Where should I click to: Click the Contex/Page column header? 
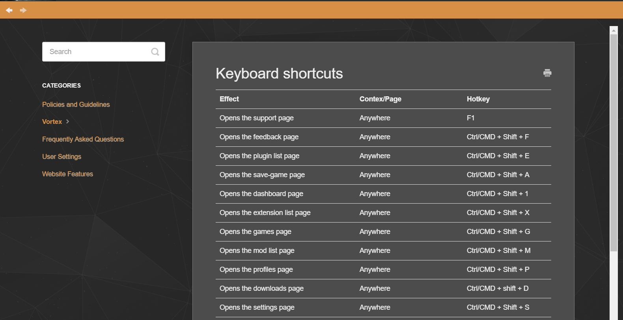click(380, 99)
